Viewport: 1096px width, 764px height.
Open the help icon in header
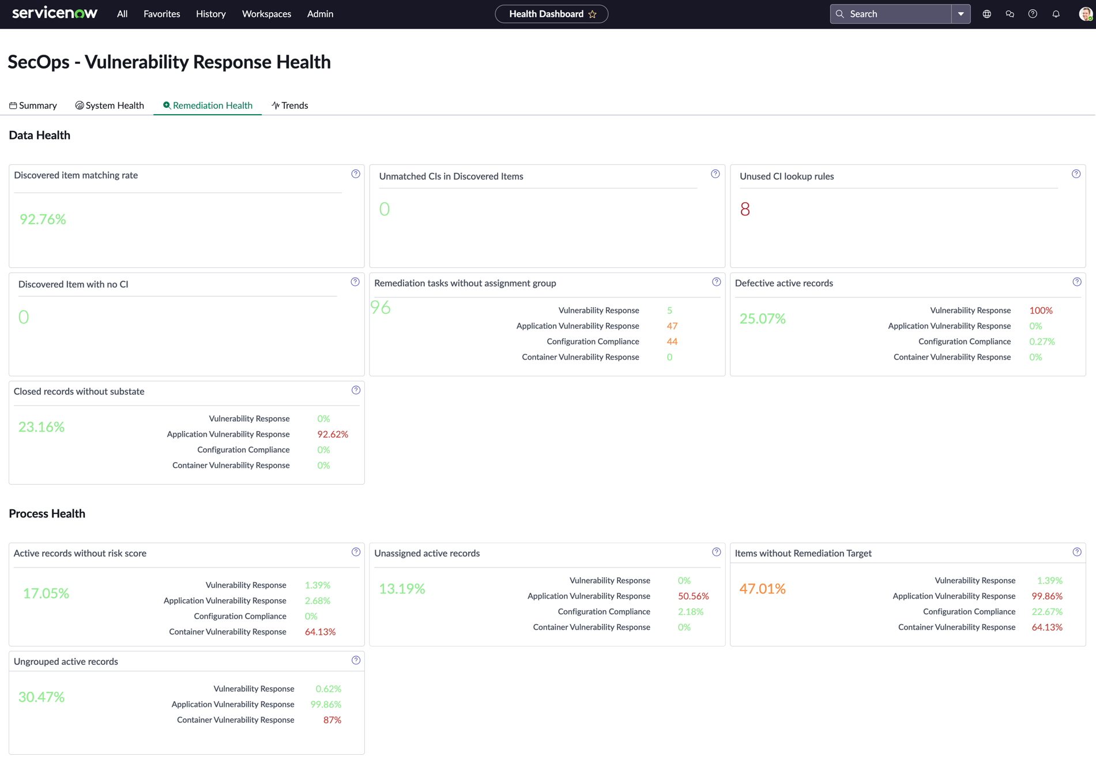click(1033, 14)
